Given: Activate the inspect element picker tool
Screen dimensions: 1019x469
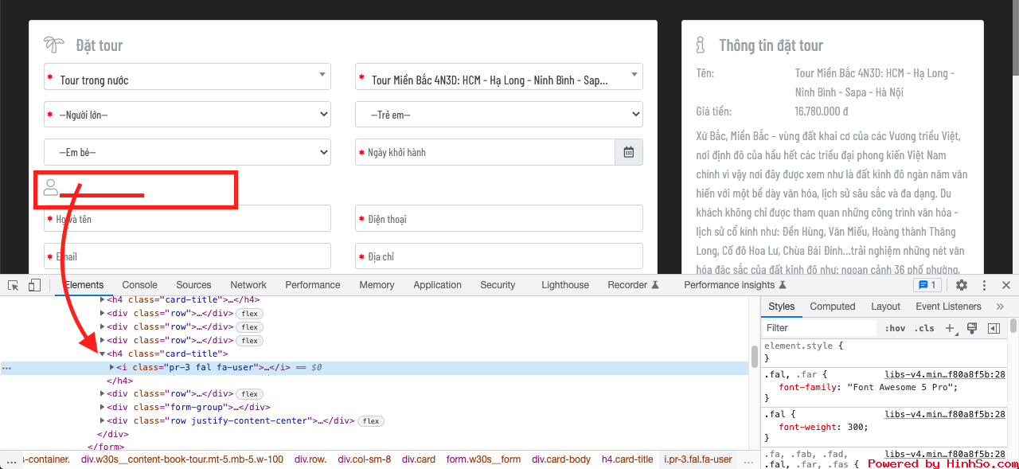Looking at the screenshot, I should [14, 285].
